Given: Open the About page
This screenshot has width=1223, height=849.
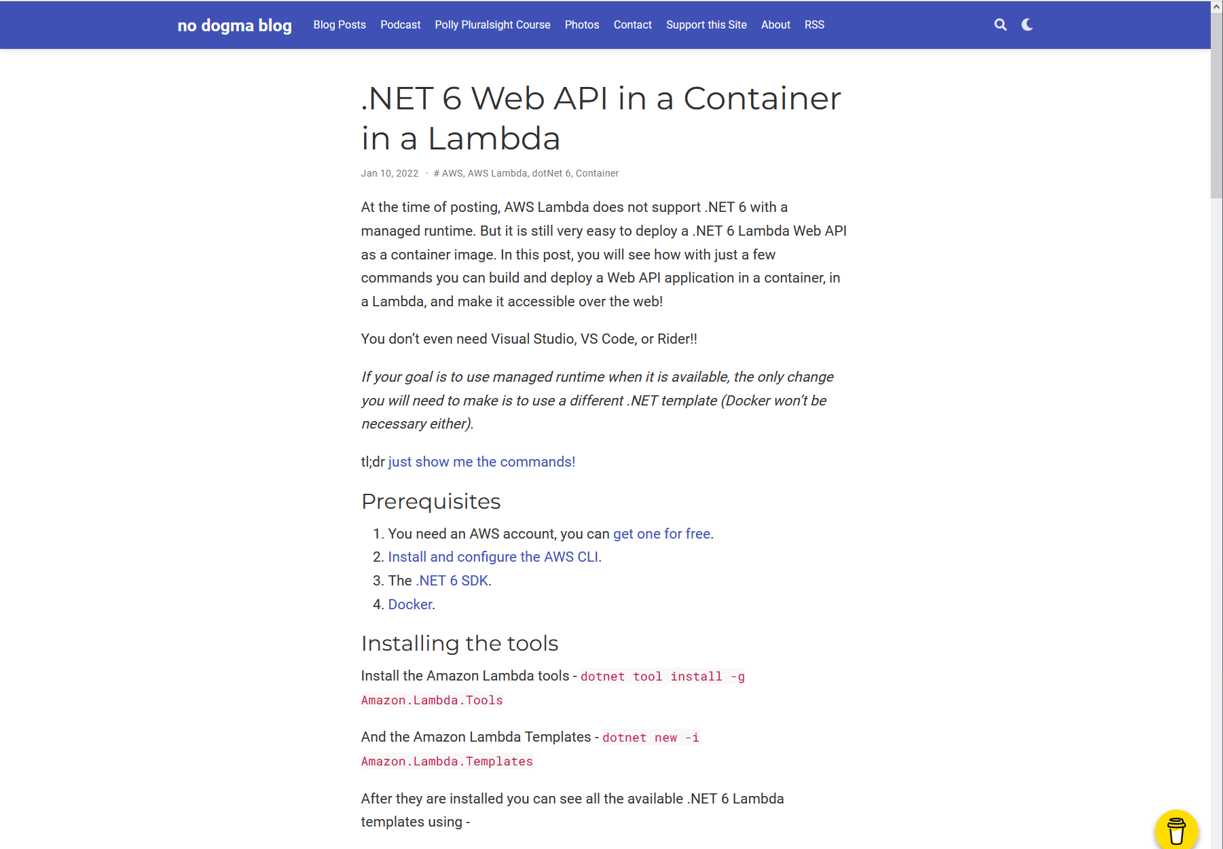Looking at the screenshot, I should coord(775,25).
